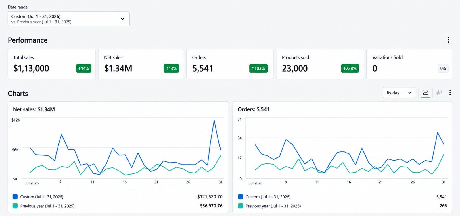This screenshot has height=216, width=460.
Task: Click the Jul 2026 axis label in Orders chart
Action: tap(256, 183)
